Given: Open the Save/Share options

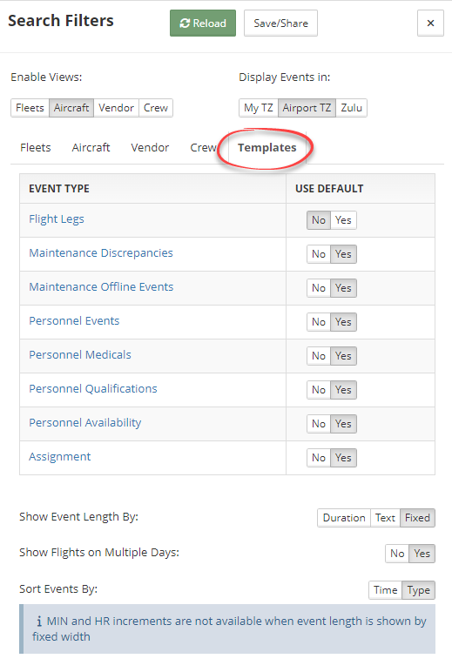Looking at the screenshot, I should click(x=281, y=24).
